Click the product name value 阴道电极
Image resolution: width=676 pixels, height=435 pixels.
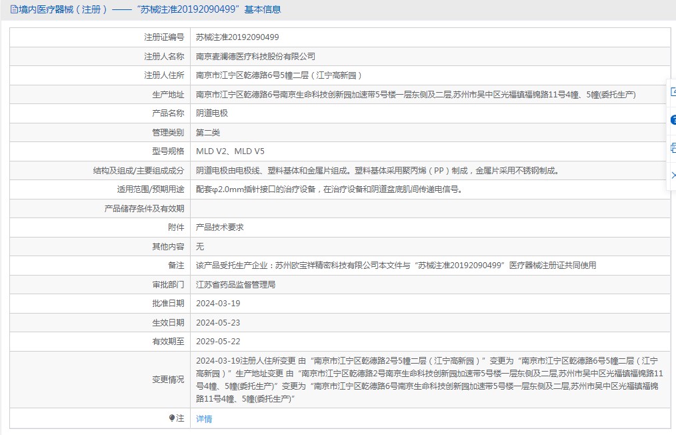tap(211, 113)
